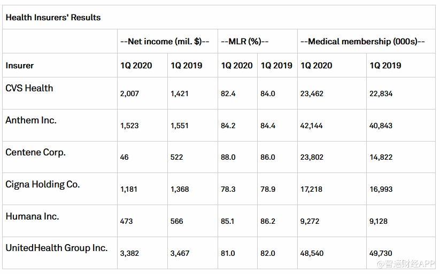Select the CVS Health row label
440x274 pixels.
click(x=29, y=88)
